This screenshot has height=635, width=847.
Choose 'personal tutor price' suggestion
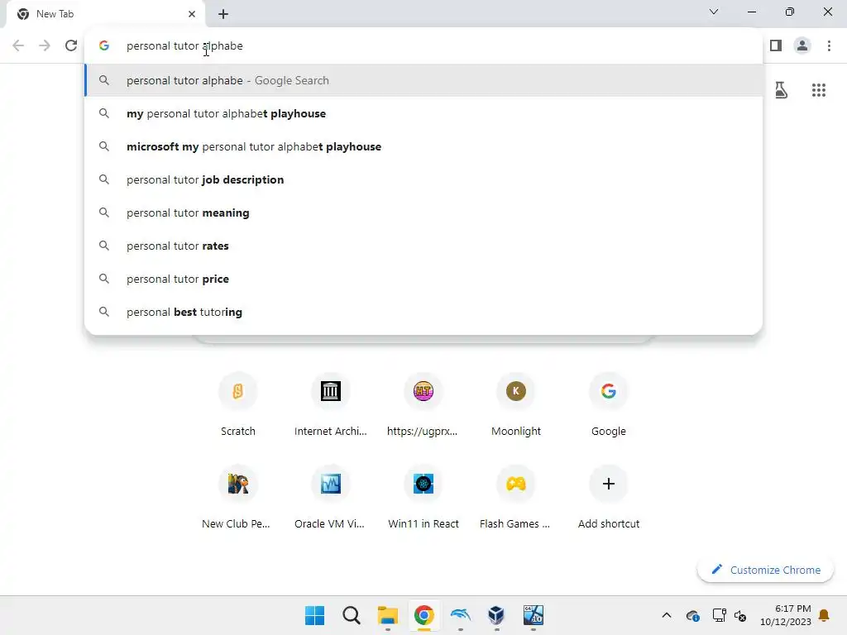(423, 279)
